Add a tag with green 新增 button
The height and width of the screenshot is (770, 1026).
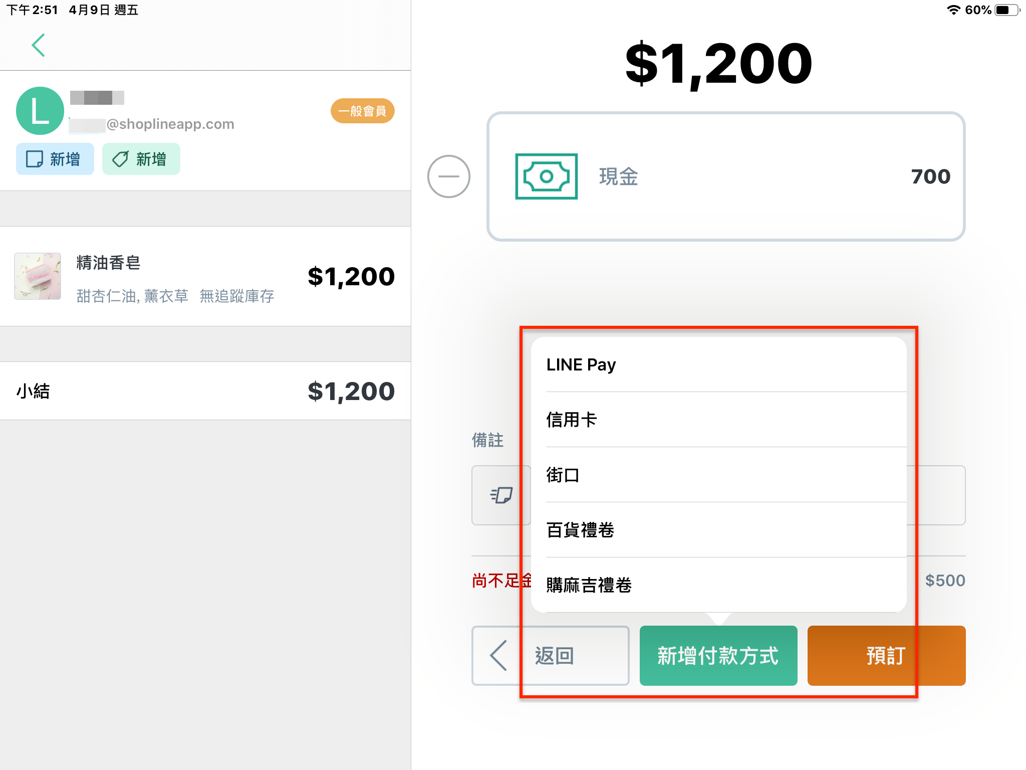(x=141, y=159)
